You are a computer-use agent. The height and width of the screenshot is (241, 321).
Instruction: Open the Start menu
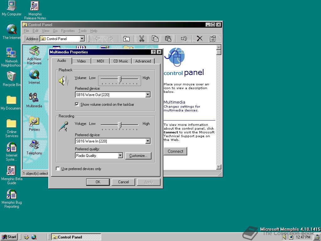click(x=9, y=237)
